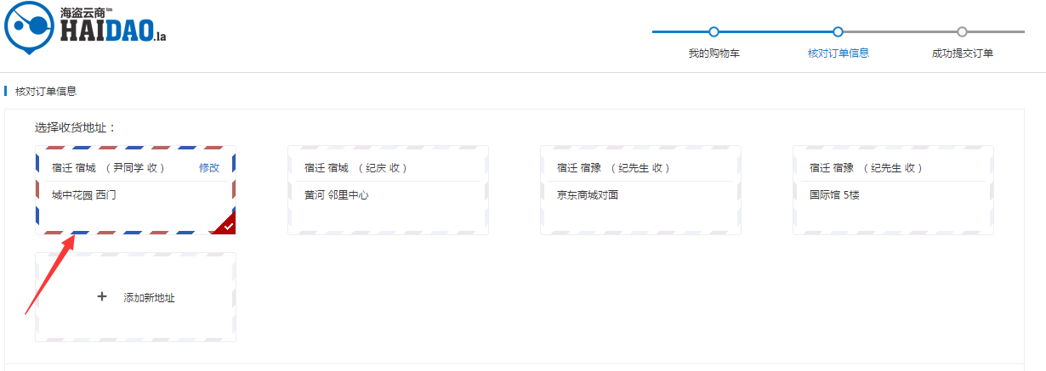The image size is (1046, 371).
Task: Click the HAIDAO.la logo
Action: 85,26
